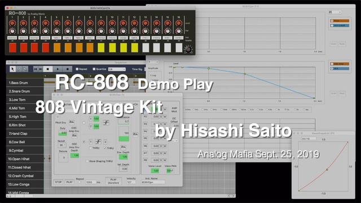Trigger the orange pad on channel 5

point(57,48)
